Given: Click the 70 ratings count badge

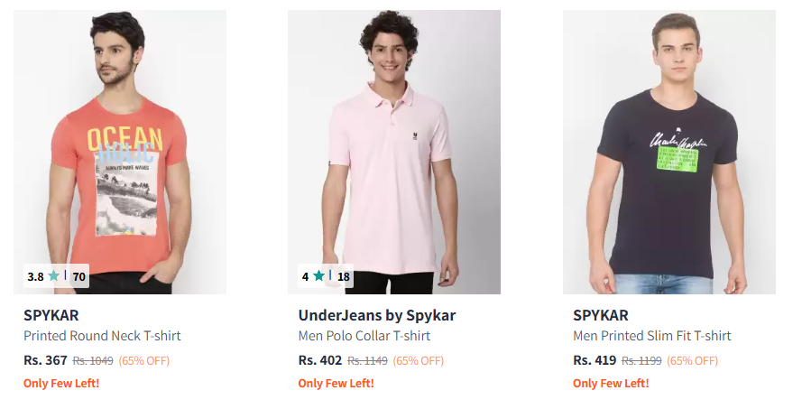Looking at the screenshot, I should point(79,276).
